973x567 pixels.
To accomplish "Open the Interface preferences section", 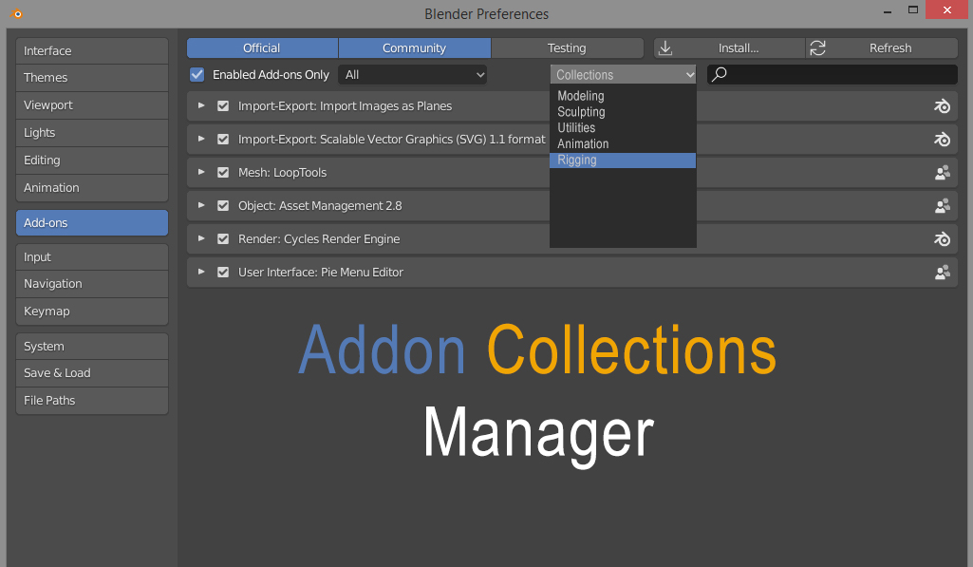I will pos(92,51).
